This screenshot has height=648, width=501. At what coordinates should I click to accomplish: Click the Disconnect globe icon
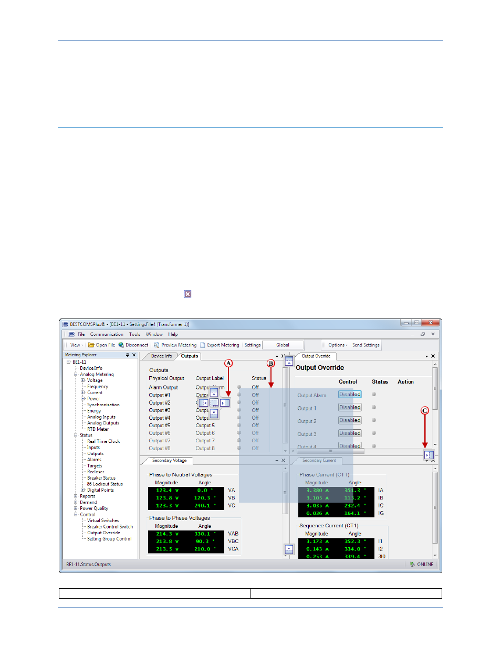click(121, 345)
